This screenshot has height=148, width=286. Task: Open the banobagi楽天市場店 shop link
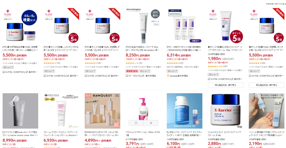point(179,76)
